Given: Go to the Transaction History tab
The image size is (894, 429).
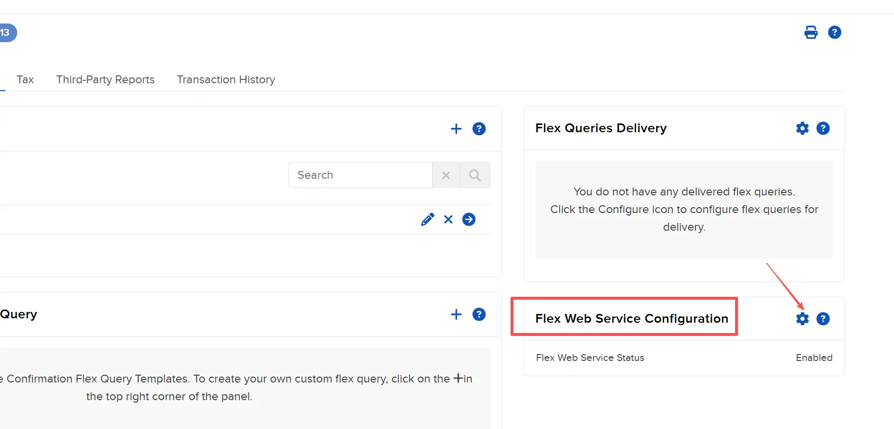Looking at the screenshot, I should [x=226, y=79].
